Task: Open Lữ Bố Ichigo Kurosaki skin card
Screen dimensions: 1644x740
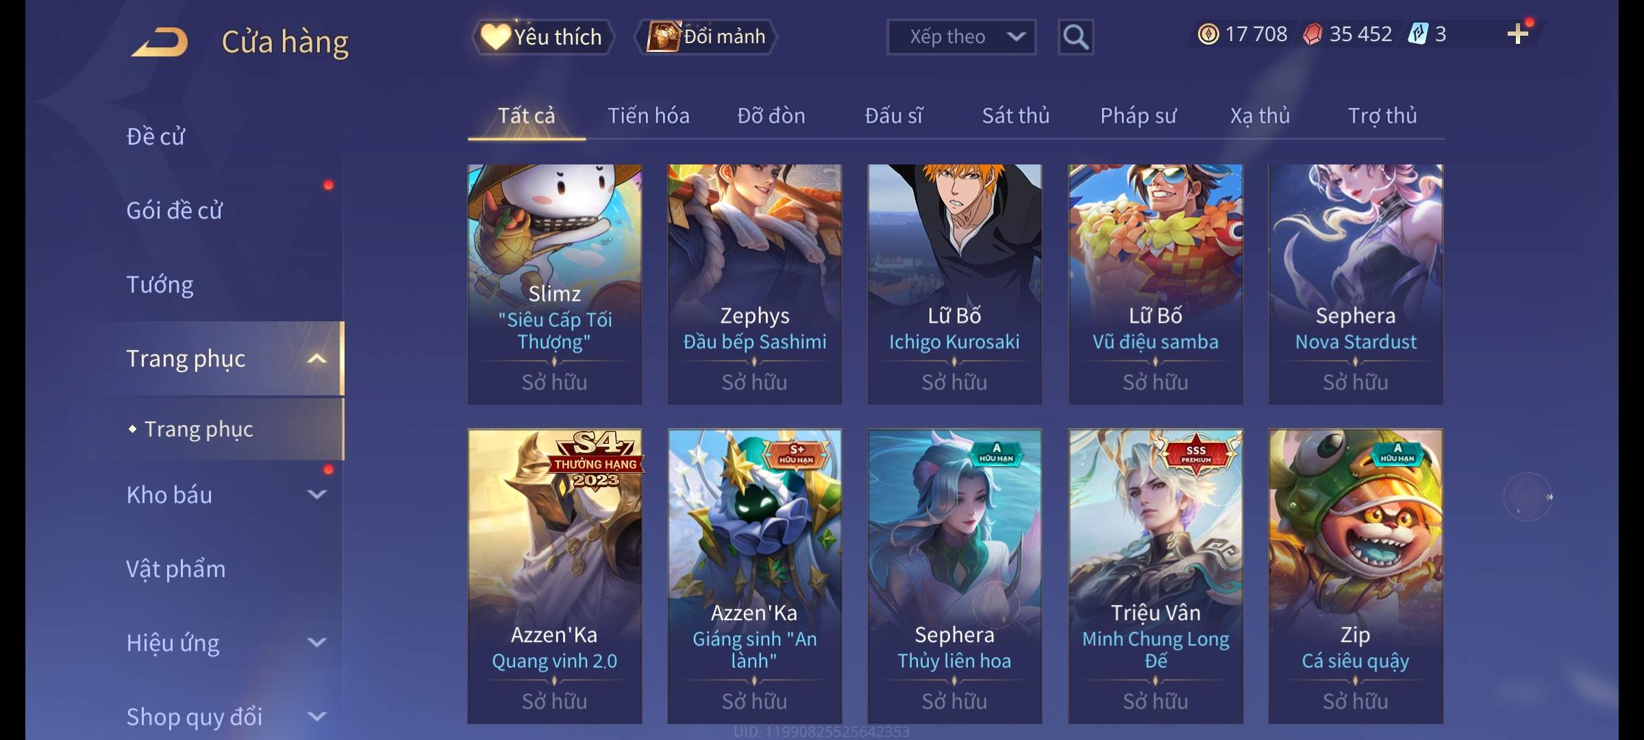Action: (x=955, y=284)
